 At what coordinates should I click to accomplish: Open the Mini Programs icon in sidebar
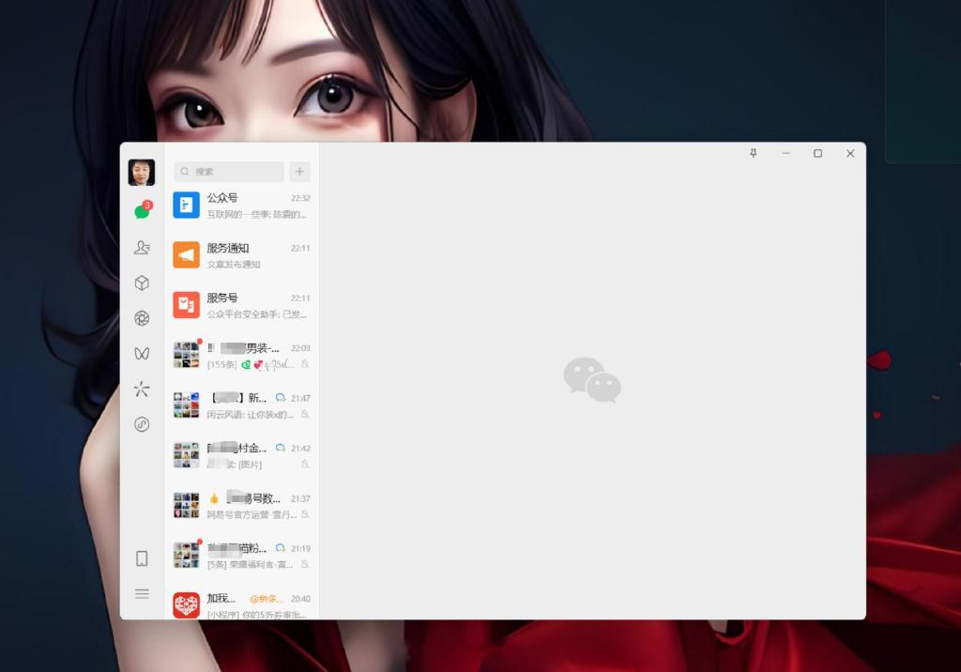click(143, 424)
